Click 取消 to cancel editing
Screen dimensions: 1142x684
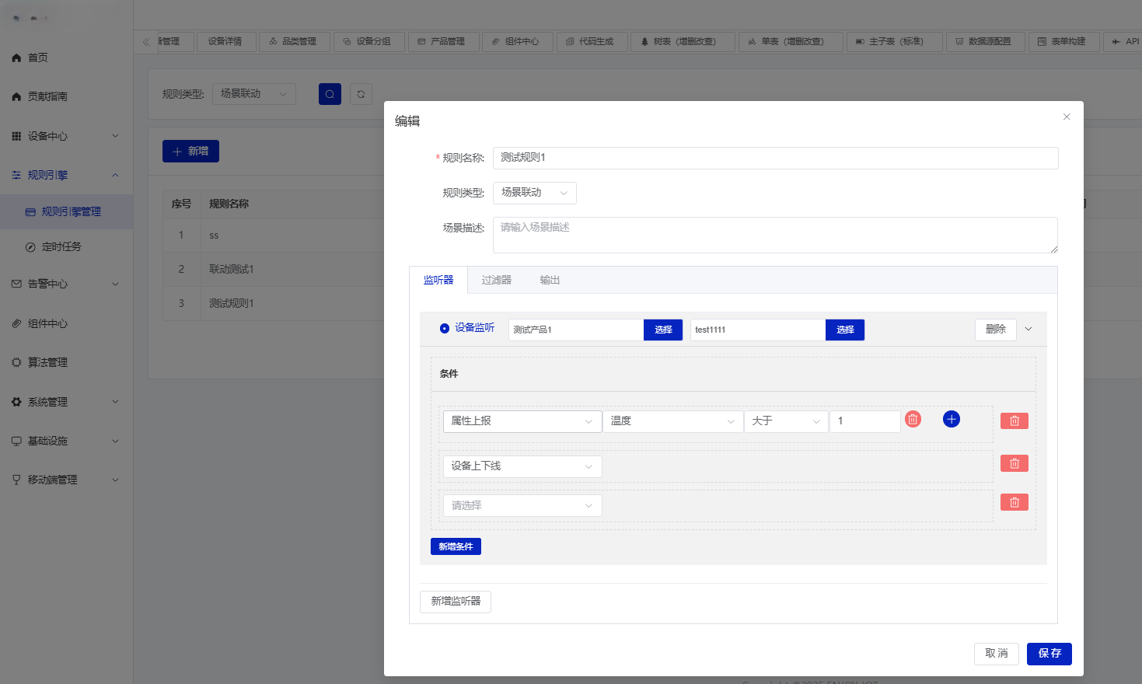[x=997, y=654]
